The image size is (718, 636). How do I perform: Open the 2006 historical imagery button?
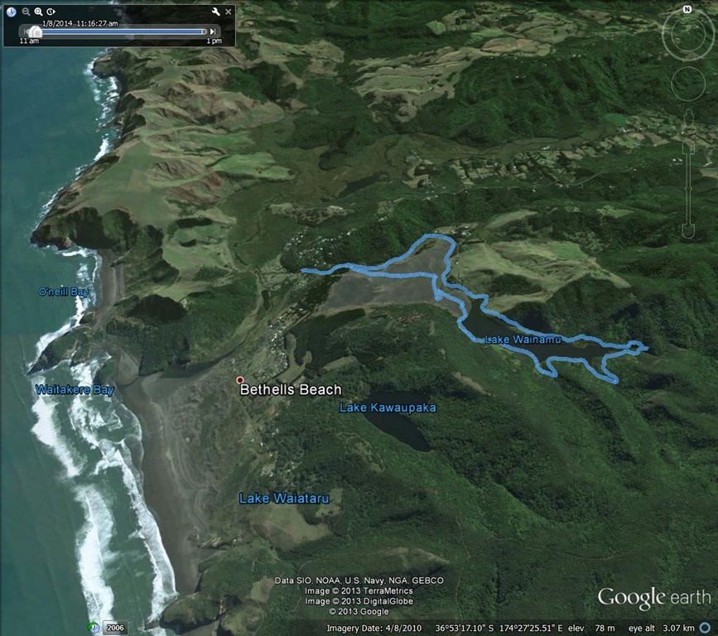[x=115, y=628]
